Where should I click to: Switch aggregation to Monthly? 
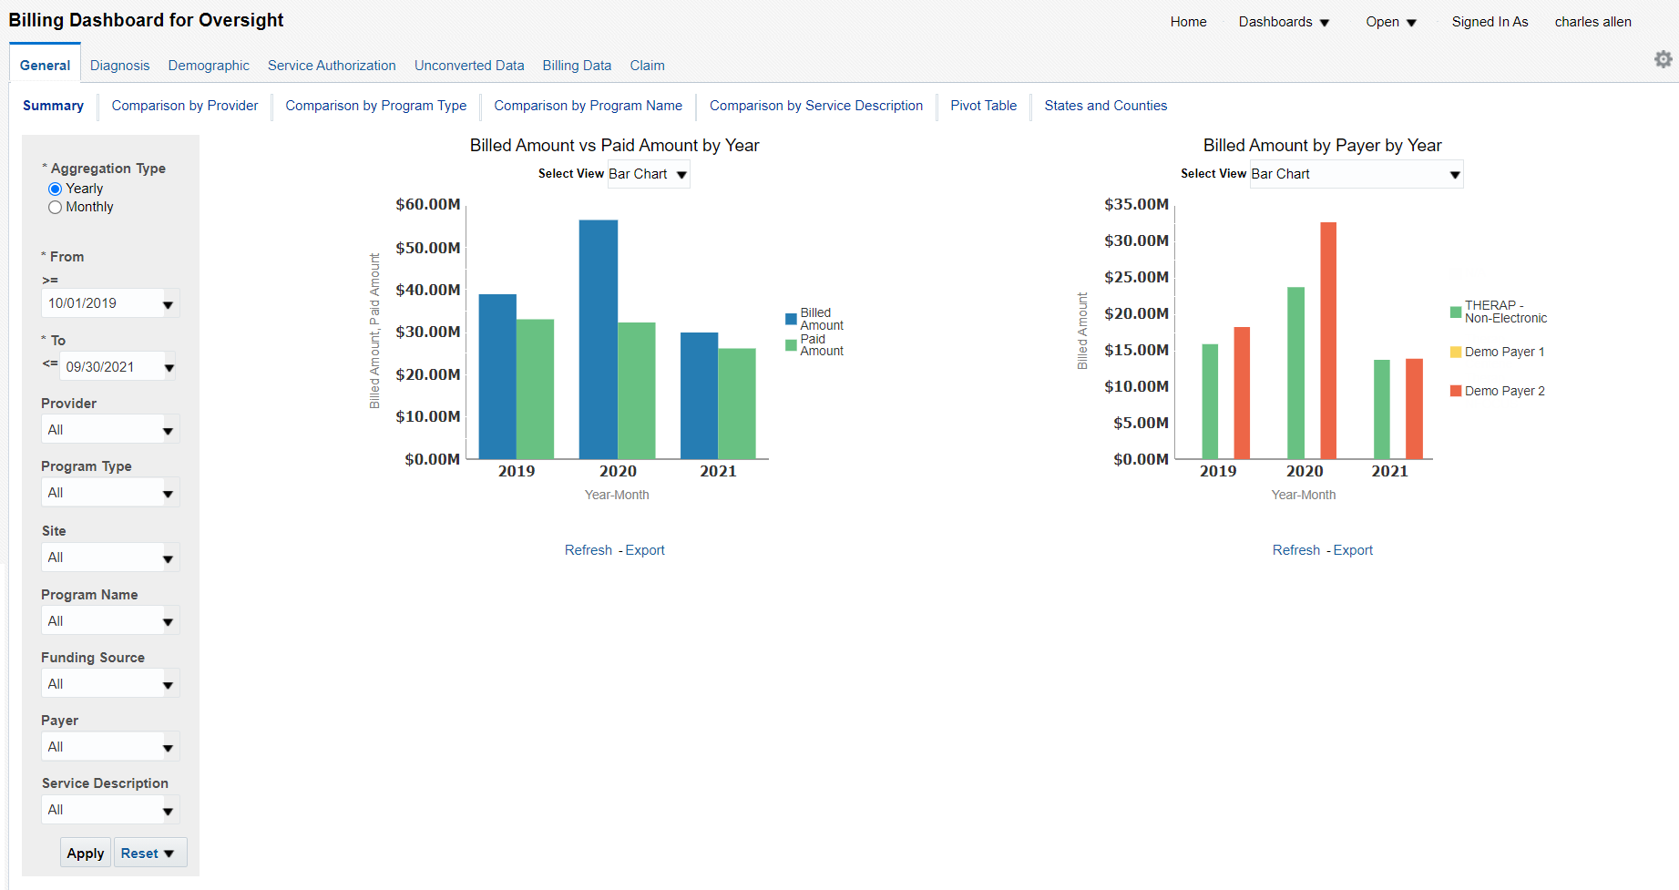[x=55, y=207]
